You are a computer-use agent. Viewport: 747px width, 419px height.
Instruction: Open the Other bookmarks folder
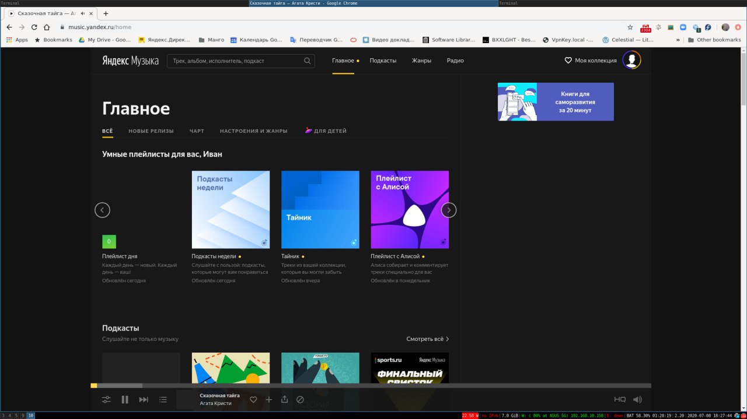(x=714, y=40)
